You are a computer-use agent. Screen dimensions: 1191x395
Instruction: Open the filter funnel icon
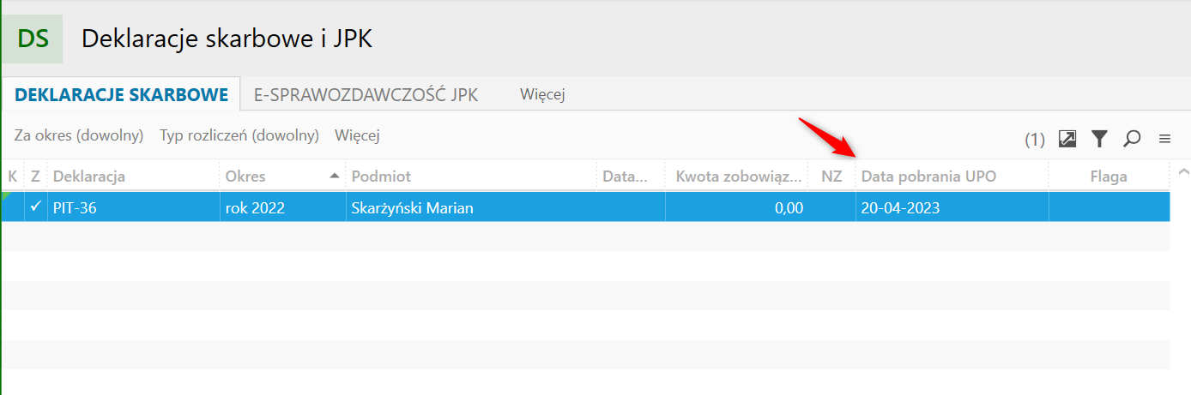pos(1099,139)
